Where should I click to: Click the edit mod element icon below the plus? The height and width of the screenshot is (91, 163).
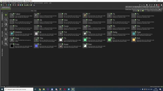6,20
